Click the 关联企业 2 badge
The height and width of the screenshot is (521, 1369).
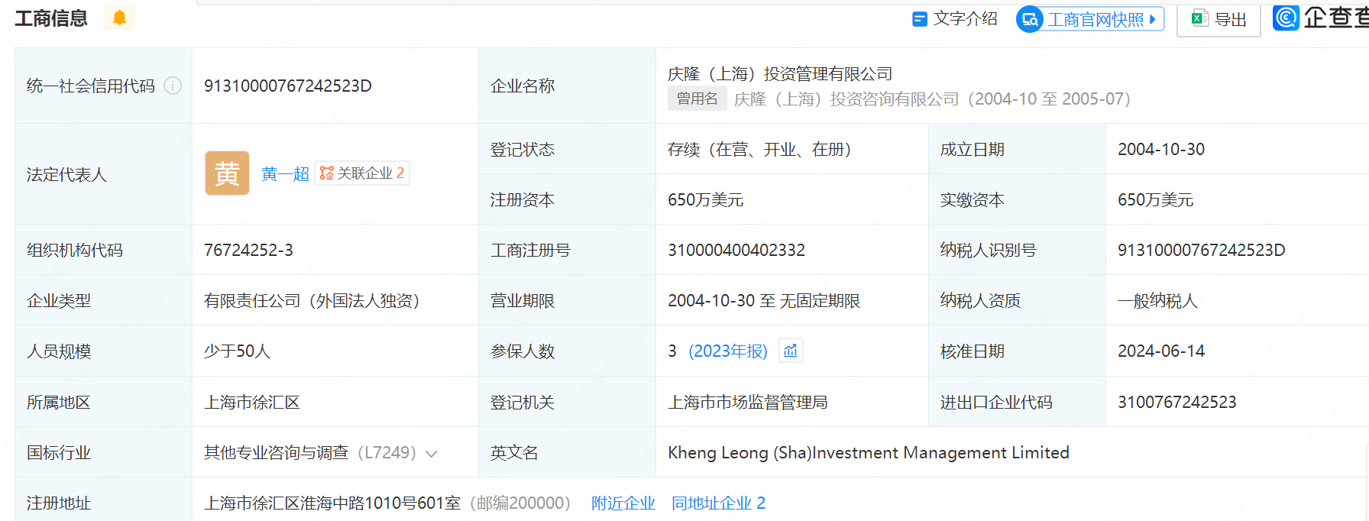(x=362, y=173)
